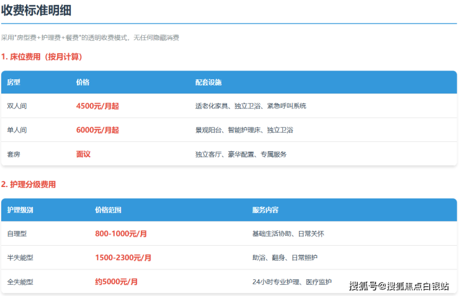Image resolution: width=459 pixels, height=296 pixels.
Task: Select the 床位费用（按月计算） section heading
Action: pyautogui.click(x=42, y=57)
